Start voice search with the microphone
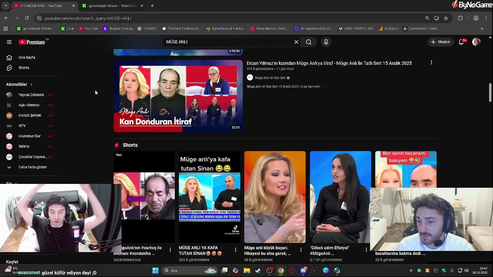Image resolution: width=493 pixels, height=277 pixels. [x=326, y=42]
